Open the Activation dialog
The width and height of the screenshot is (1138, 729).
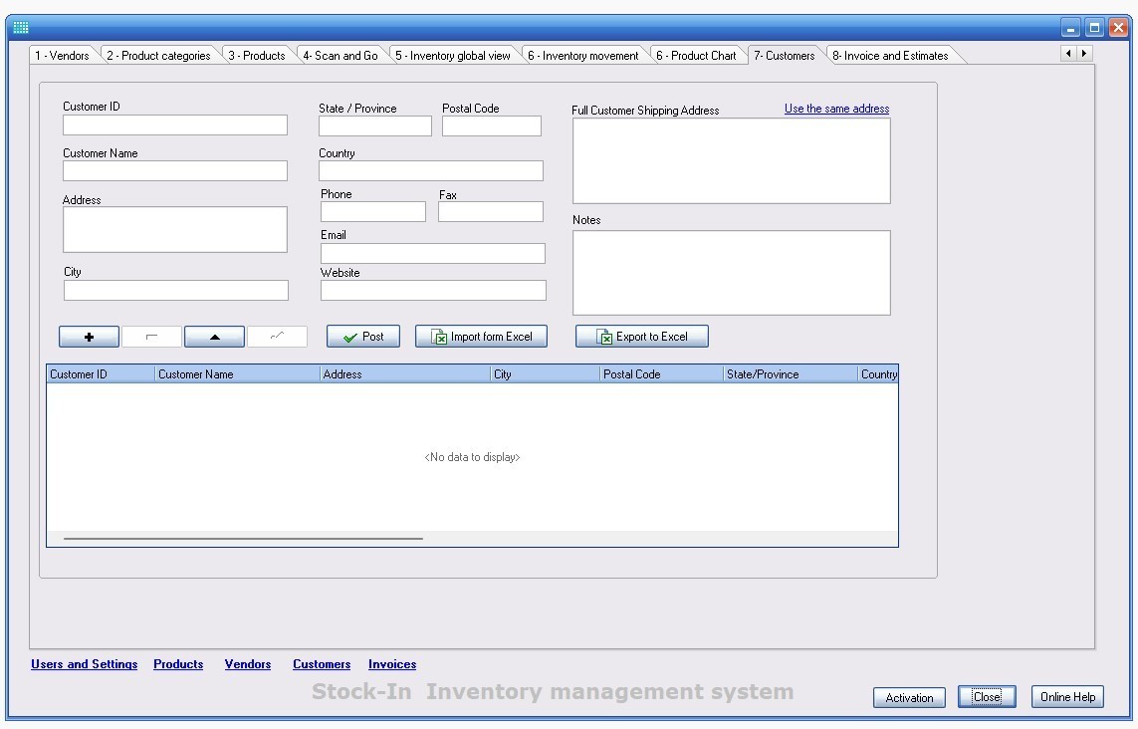(x=909, y=698)
